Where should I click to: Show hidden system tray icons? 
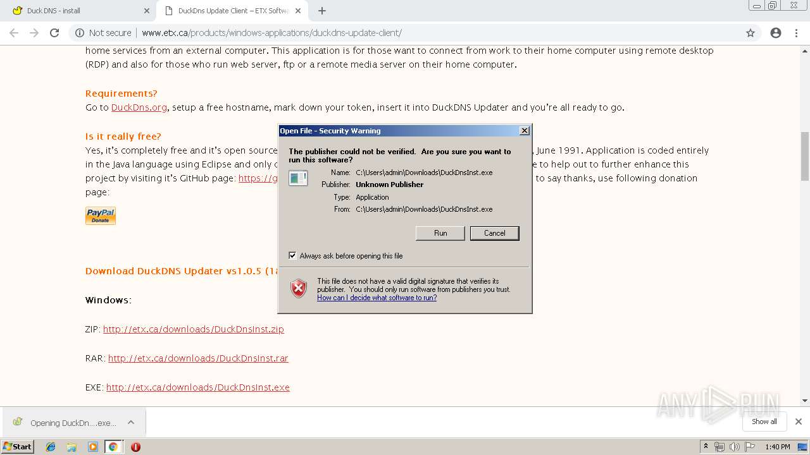706,447
